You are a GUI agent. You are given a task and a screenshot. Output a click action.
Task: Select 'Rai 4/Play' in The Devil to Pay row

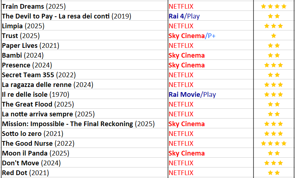click(184, 16)
